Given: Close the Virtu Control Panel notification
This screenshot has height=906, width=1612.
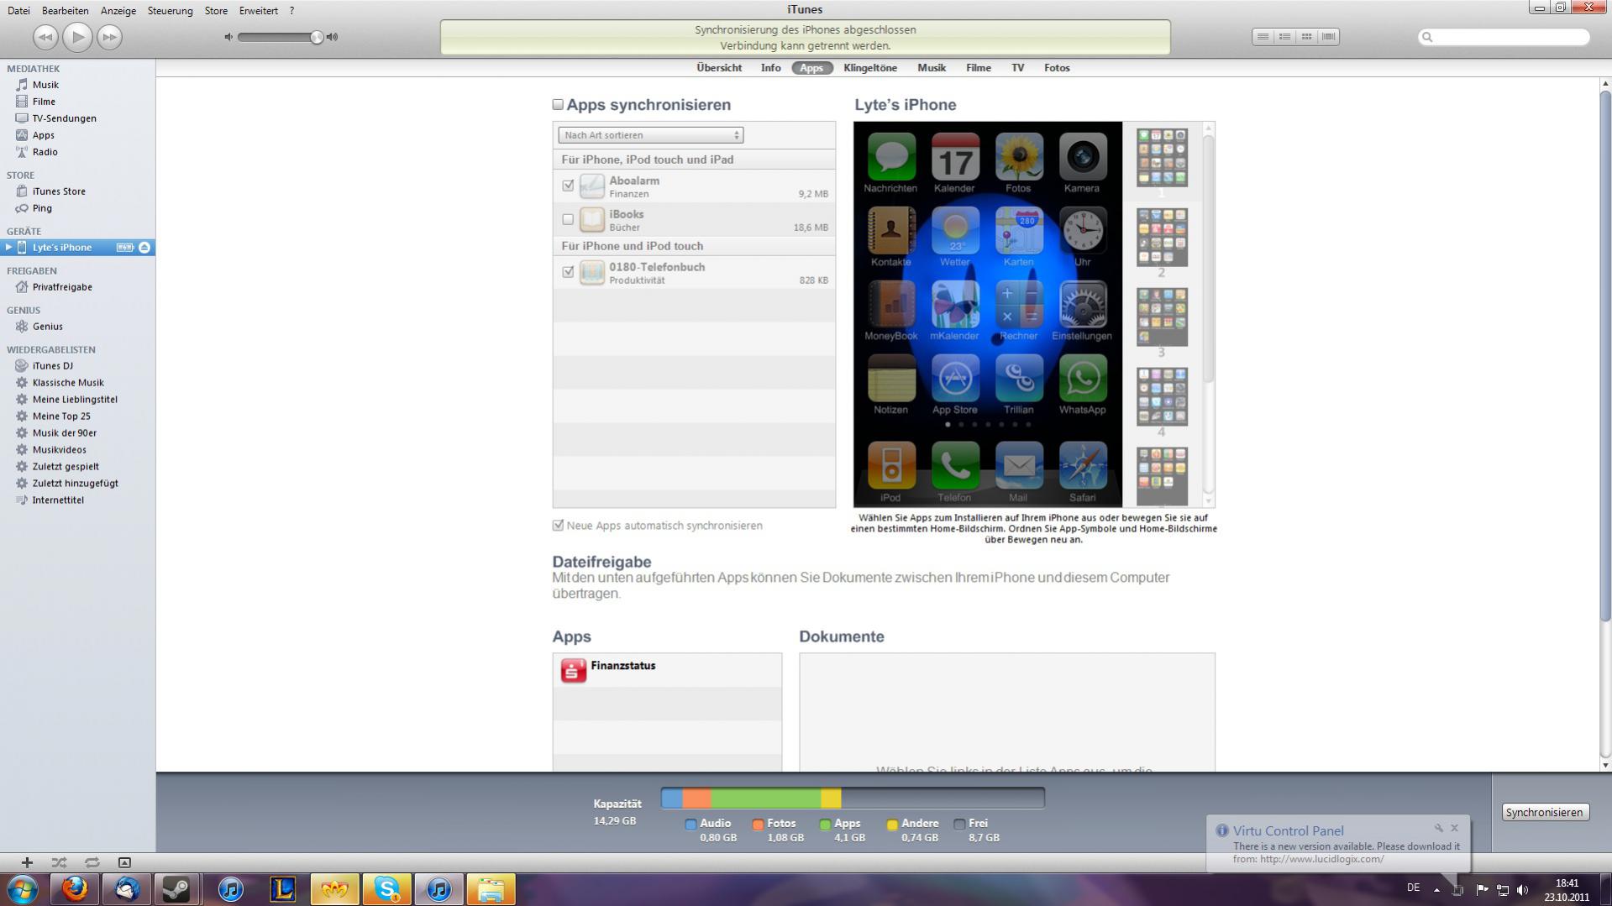Looking at the screenshot, I should pyautogui.click(x=1454, y=828).
